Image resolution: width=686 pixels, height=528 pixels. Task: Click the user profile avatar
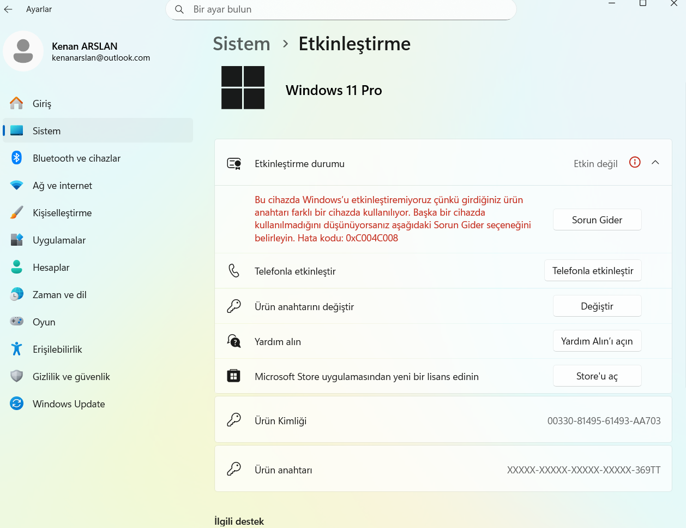[x=23, y=51]
